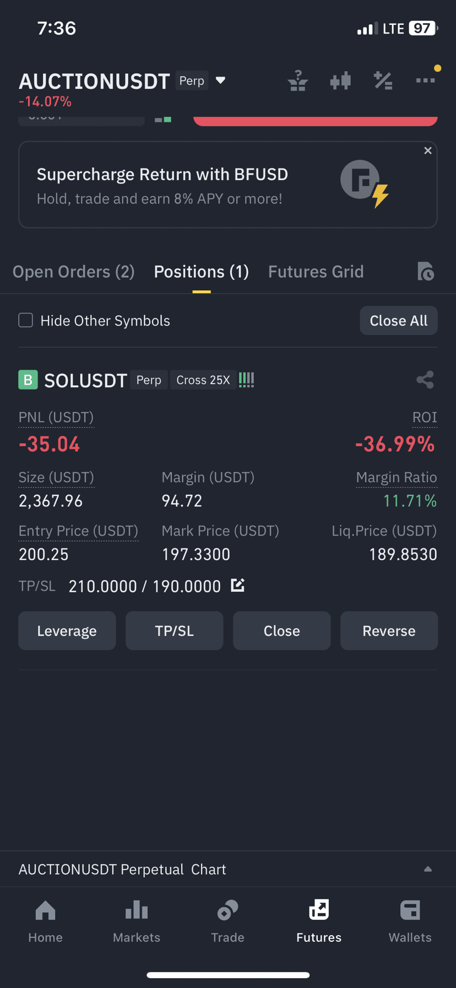Tap the Reverse position button

(x=389, y=630)
